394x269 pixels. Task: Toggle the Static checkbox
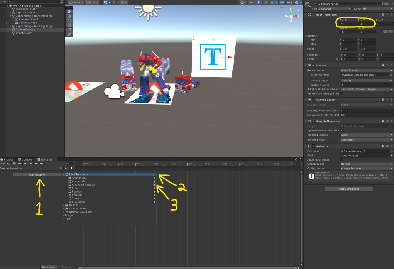tap(379, 3)
